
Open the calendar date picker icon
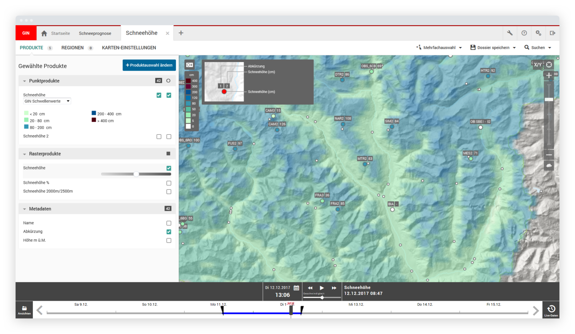click(x=296, y=288)
